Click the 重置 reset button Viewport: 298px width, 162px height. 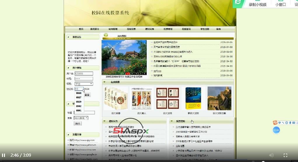pos(87,95)
